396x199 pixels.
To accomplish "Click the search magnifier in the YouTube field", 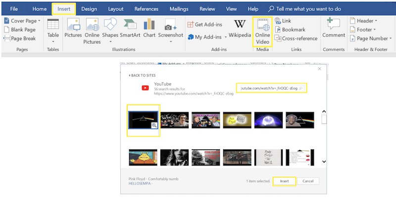I will [x=300, y=88].
